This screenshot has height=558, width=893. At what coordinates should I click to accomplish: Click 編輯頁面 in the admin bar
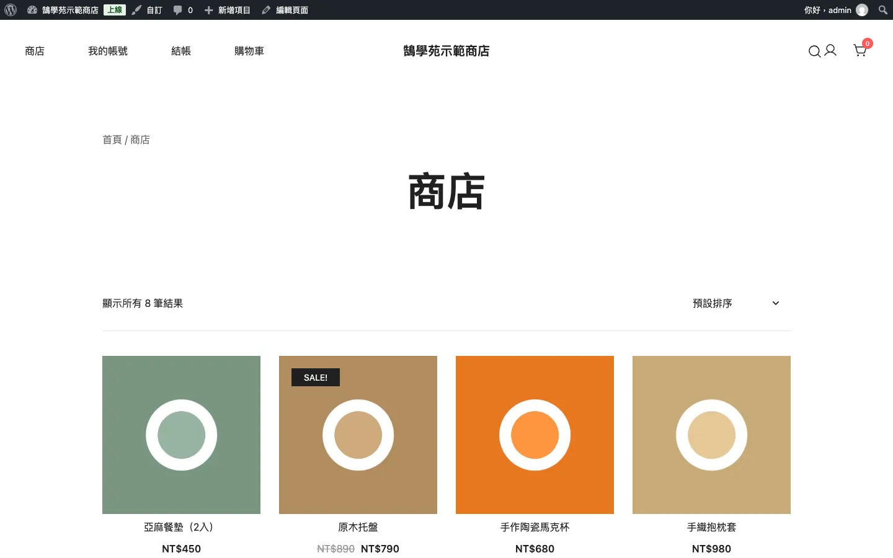click(292, 10)
